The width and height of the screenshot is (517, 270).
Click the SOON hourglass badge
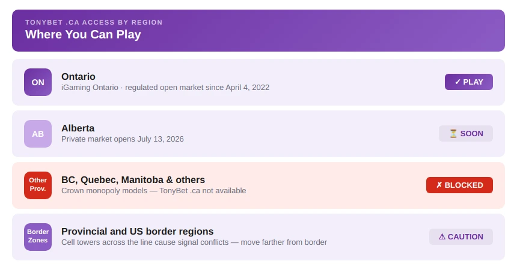click(x=466, y=134)
